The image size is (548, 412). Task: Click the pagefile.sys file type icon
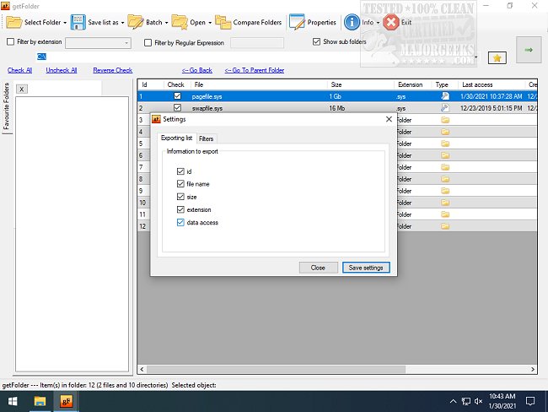(x=445, y=96)
